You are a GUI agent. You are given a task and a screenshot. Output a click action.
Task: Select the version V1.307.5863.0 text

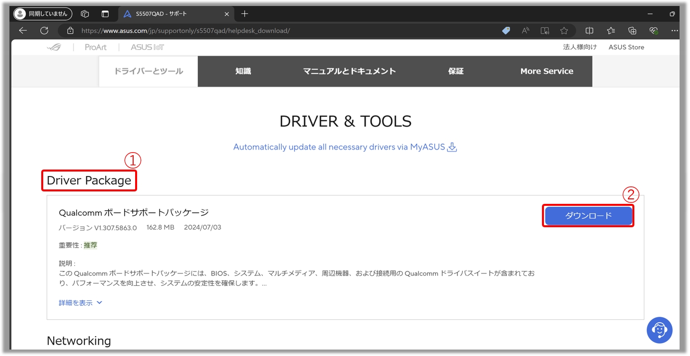coord(98,228)
